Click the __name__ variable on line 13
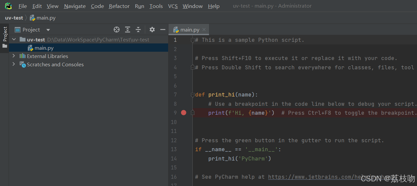 click(x=218, y=149)
